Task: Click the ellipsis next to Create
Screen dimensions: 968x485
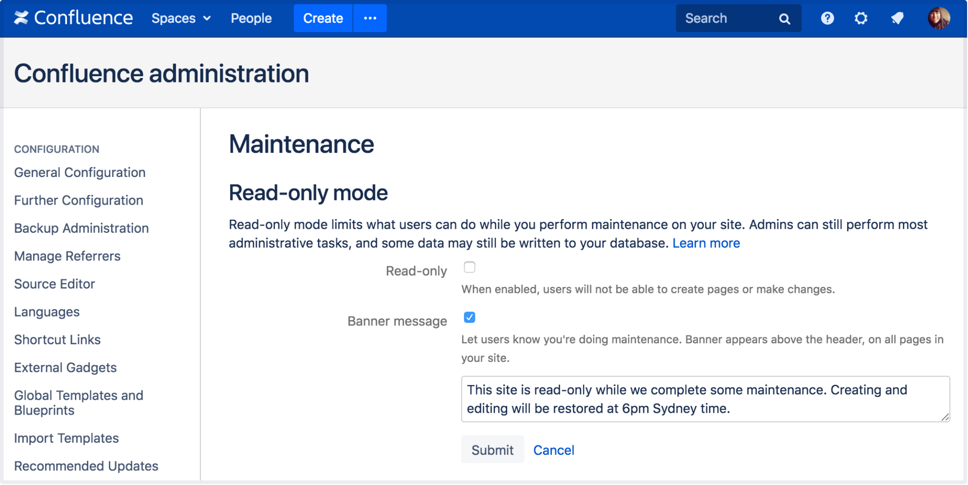Action: 370,18
